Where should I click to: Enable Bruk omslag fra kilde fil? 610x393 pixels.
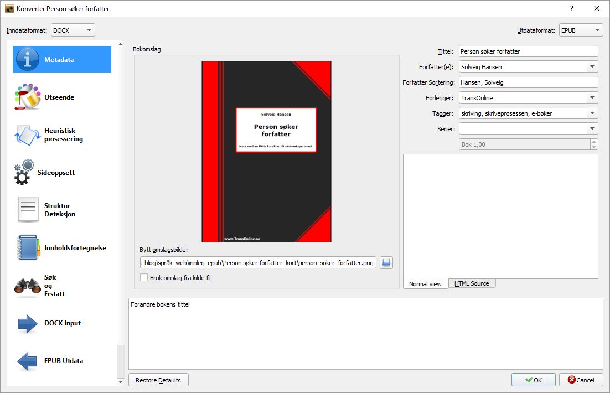pos(144,278)
